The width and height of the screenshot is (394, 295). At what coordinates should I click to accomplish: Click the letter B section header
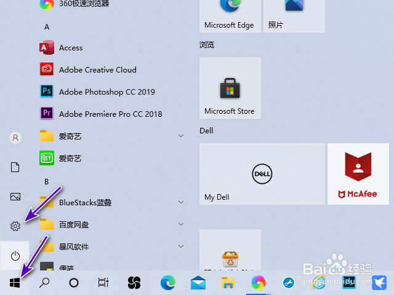click(x=47, y=182)
